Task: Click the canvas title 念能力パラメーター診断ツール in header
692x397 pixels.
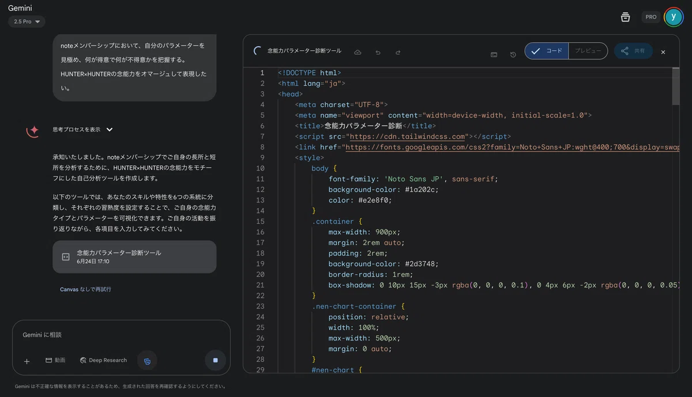Action: (304, 51)
